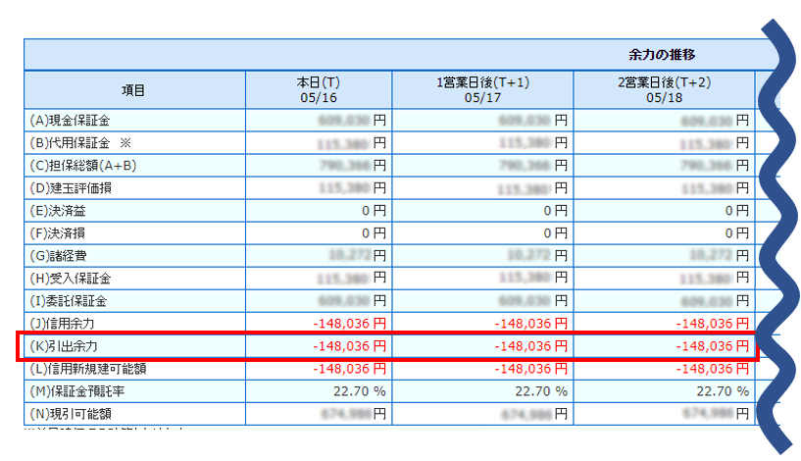Click the (A)現金保証金 row label
Viewport: 801px width, 461px height.
click(71, 121)
